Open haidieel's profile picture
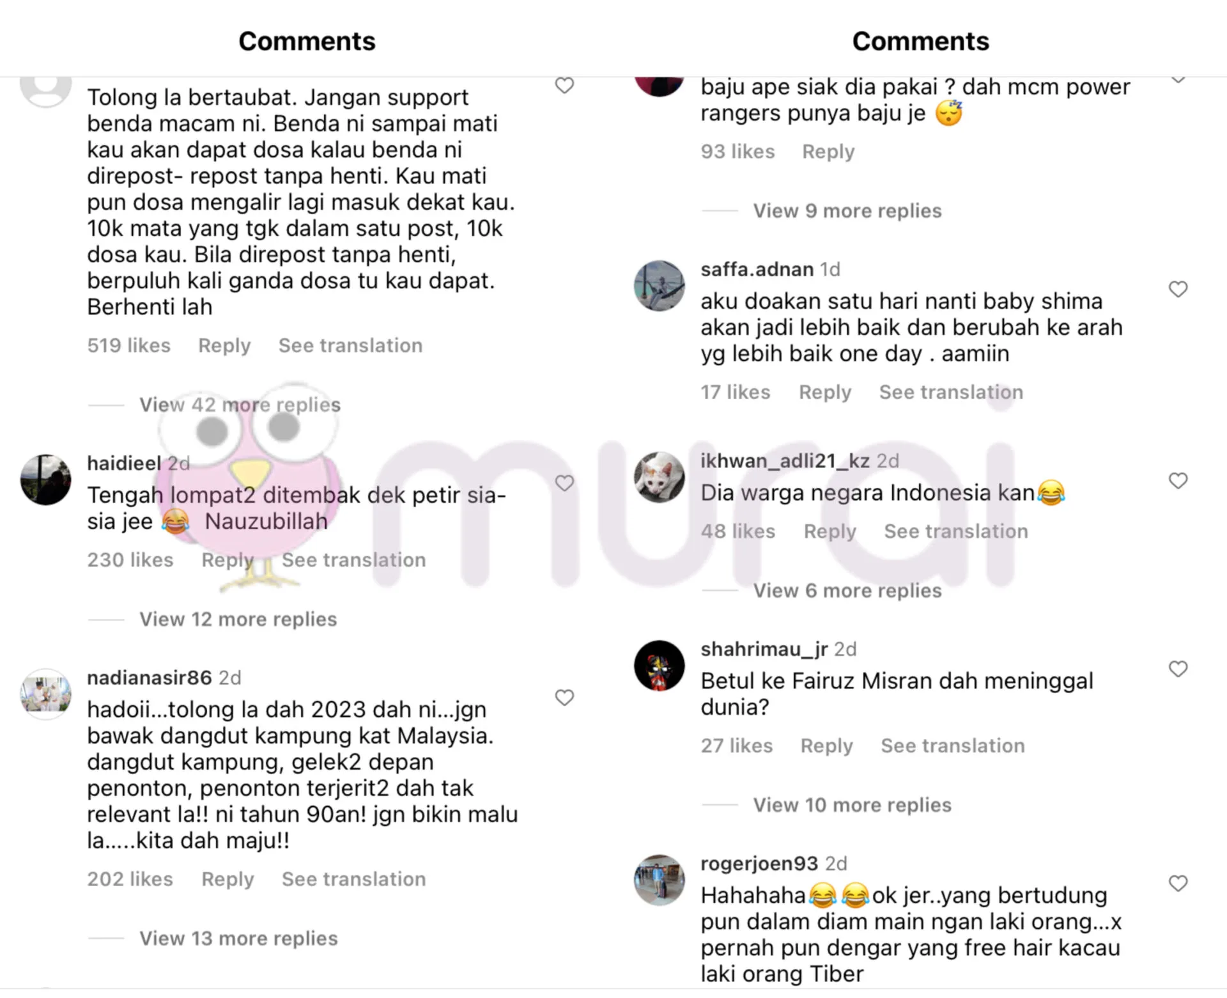The height and width of the screenshot is (998, 1227). point(45,480)
